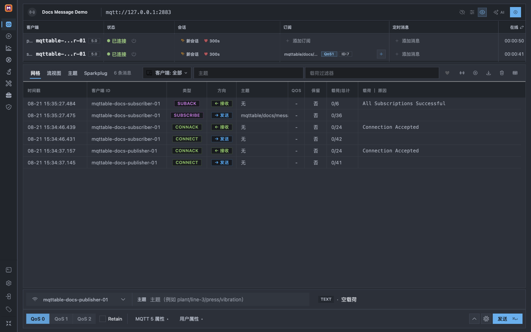Open the 客户端: 全部 filter dropdown

[167, 73]
